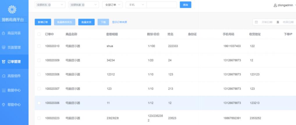
Task: Focus the search input next to 手机
Action: 162,5
